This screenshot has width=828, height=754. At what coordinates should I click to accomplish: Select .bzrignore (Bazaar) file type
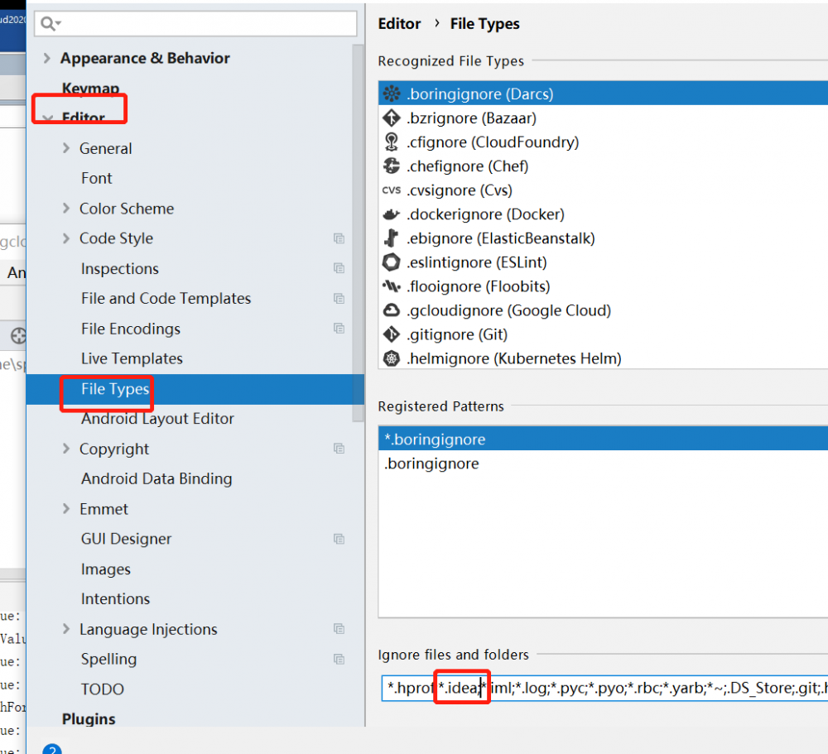tap(603, 118)
